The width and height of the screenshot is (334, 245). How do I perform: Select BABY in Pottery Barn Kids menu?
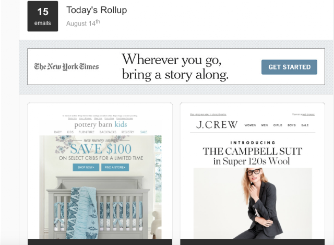[x=58, y=132]
